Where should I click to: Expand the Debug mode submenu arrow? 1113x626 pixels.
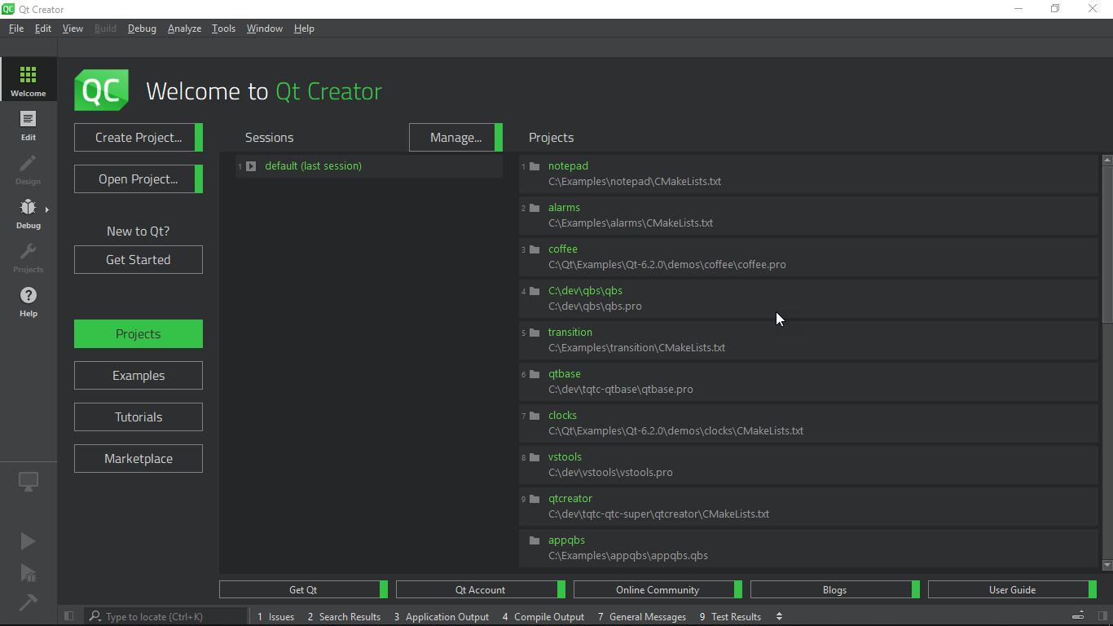click(x=47, y=210)
